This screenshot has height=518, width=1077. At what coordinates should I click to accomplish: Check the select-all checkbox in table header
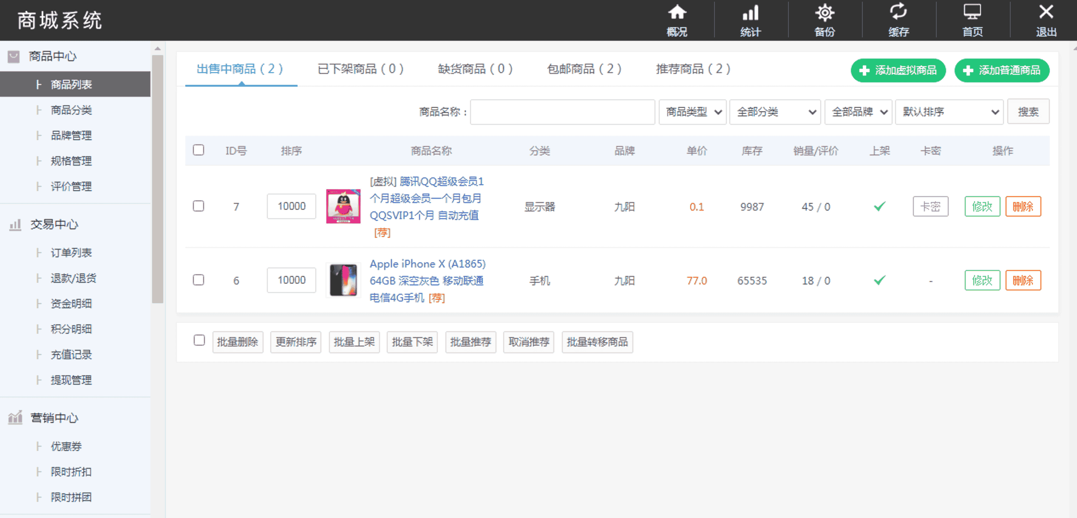tap(198, 150)
